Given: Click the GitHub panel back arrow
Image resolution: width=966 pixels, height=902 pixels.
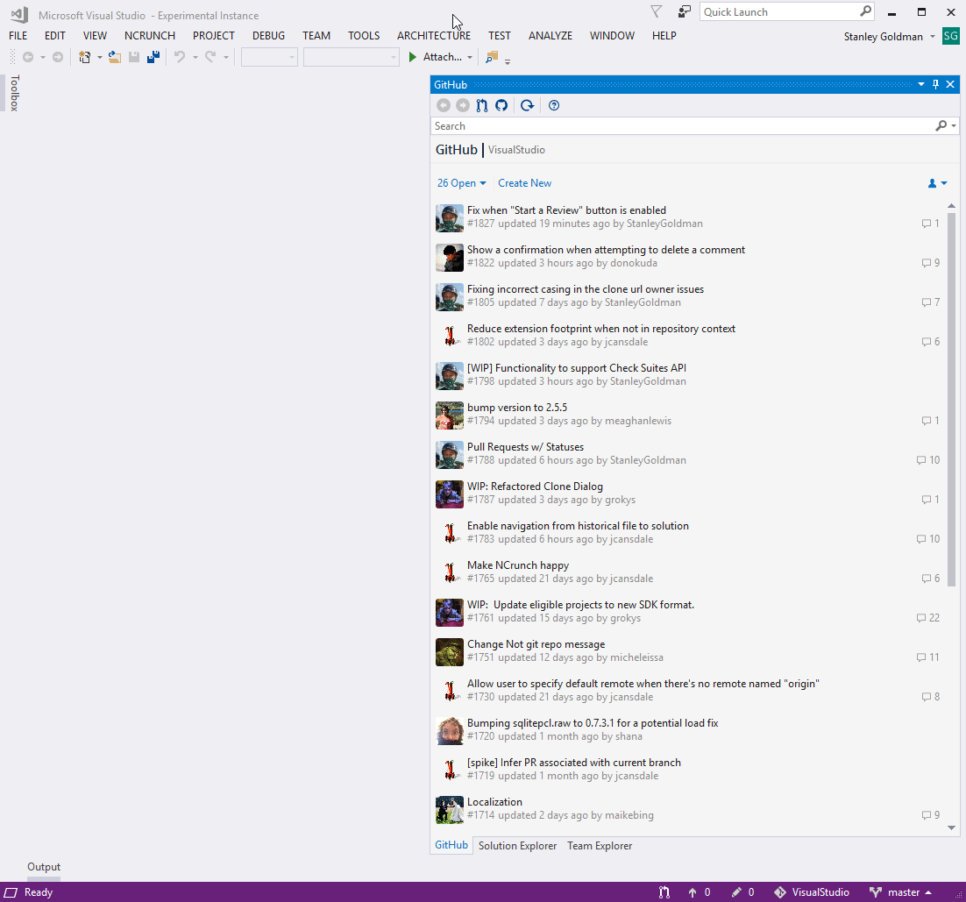Looking at the screenshot, I should click(443, 105).
